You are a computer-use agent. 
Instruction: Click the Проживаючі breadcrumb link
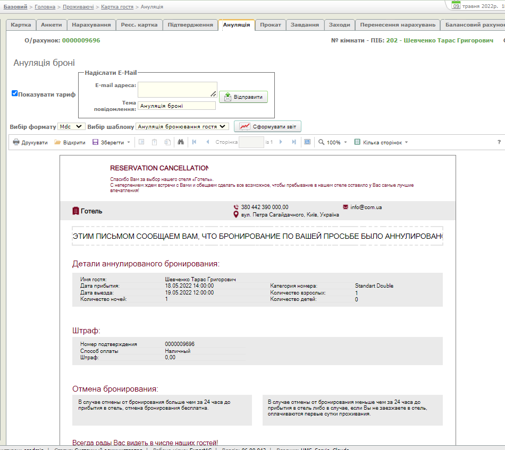click(78, 7)
